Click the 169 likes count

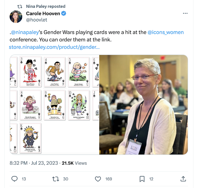pos(109,179)
